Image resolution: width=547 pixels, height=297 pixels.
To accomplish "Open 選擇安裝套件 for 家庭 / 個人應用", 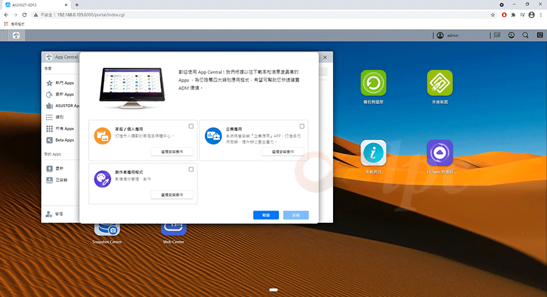I will coord(172,152).
